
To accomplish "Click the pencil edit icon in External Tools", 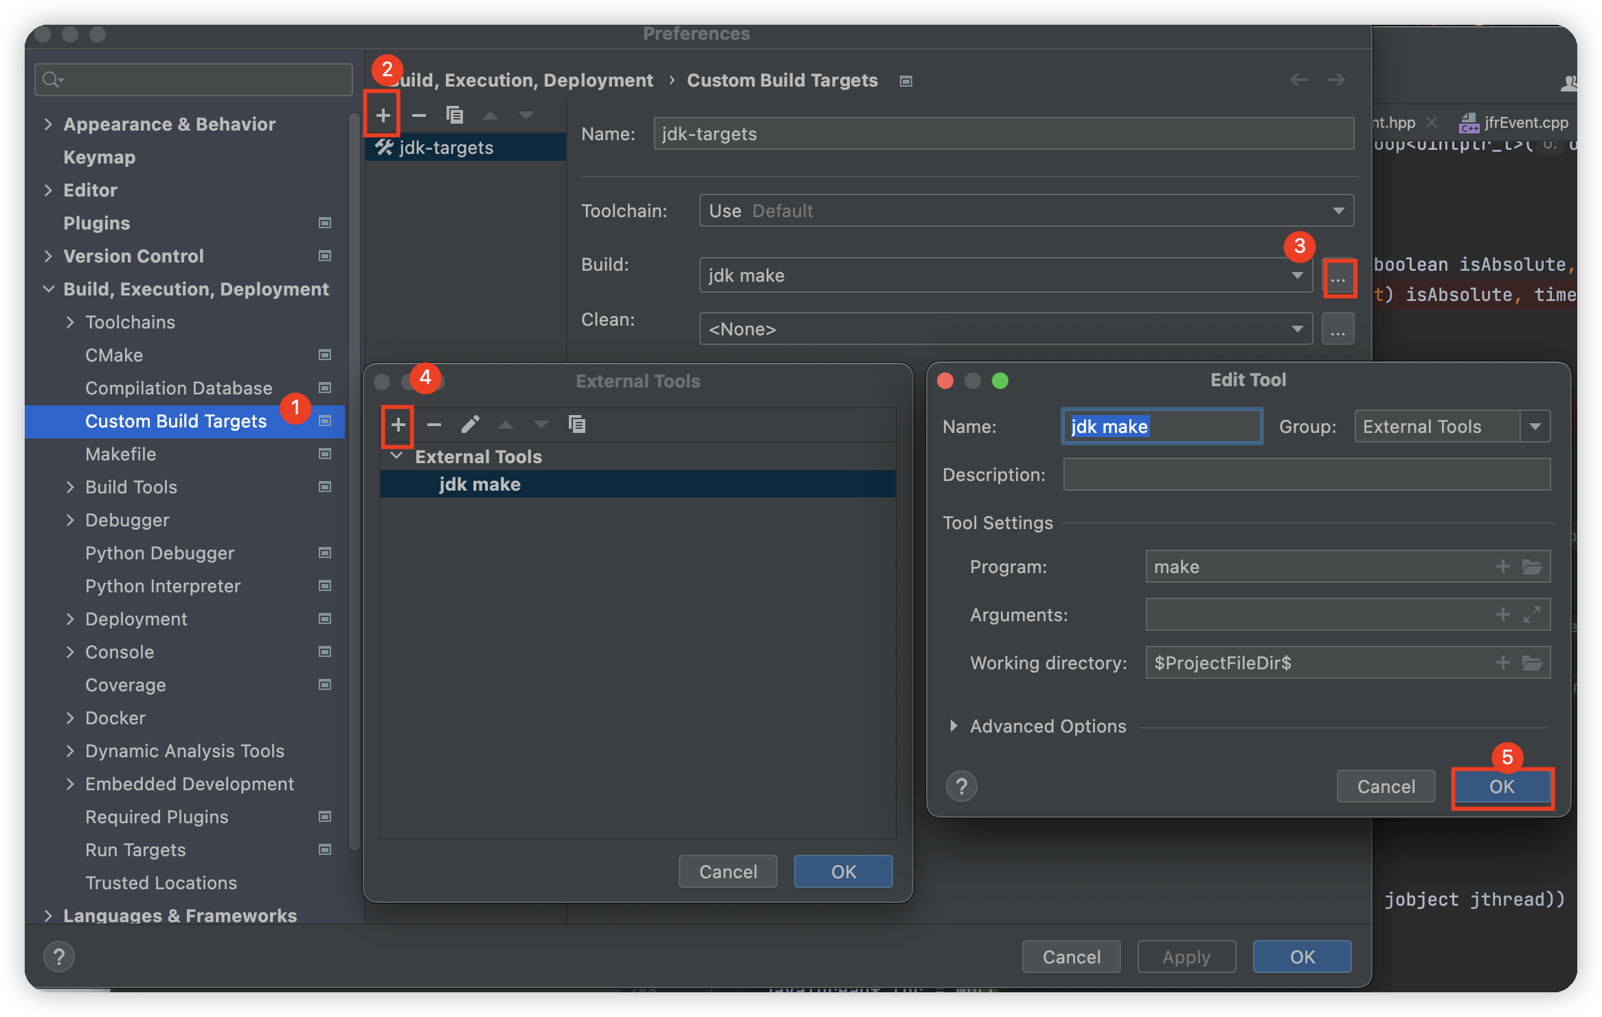I will click(x=470, y=425).
